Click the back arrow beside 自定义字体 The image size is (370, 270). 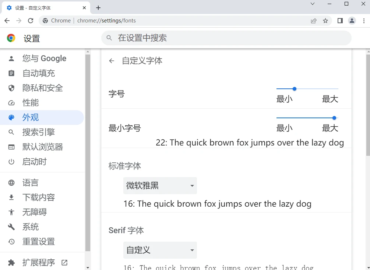coord(112,61)
